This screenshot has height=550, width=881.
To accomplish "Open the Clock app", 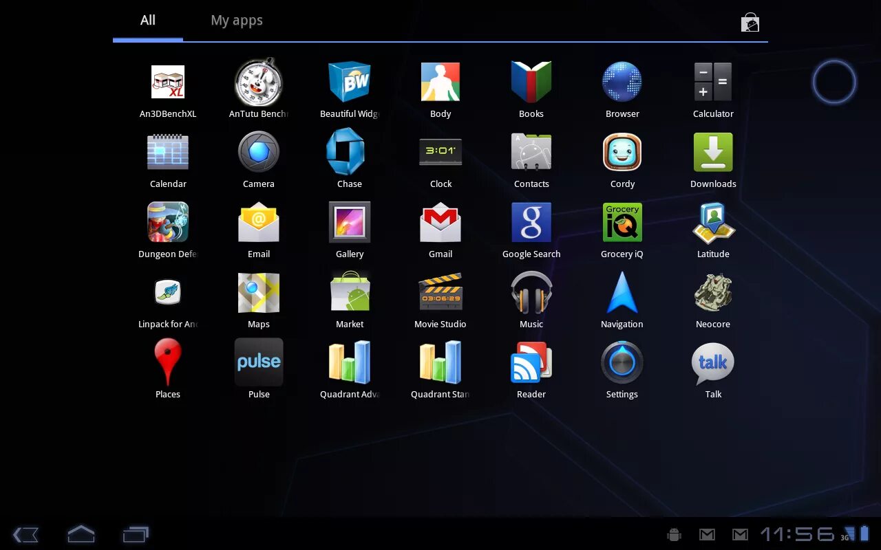I will pos(440,153).
